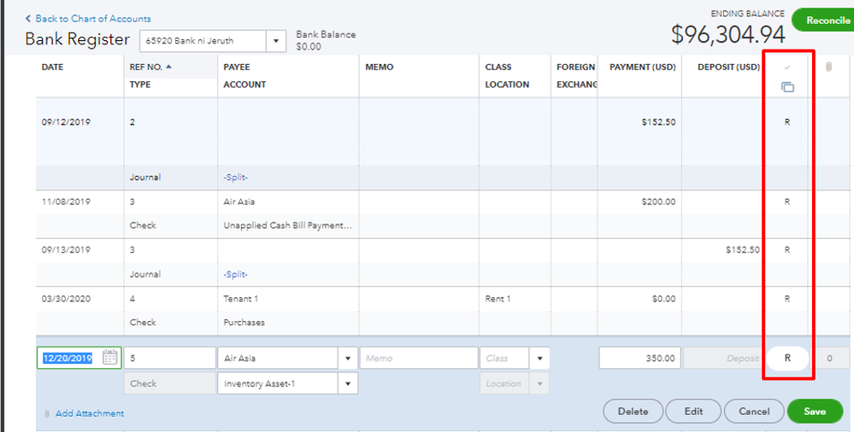Toggle the R reconcile status in the edit row

coord(787,359)
